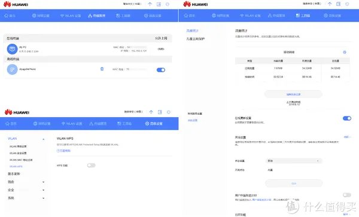
Task: Go to Home tab in traffic statistics panel
Action: point(190,16)
